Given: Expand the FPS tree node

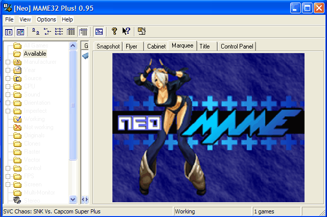Looking at the screenshot, I should pyautogui.click(x=8, y=176).
